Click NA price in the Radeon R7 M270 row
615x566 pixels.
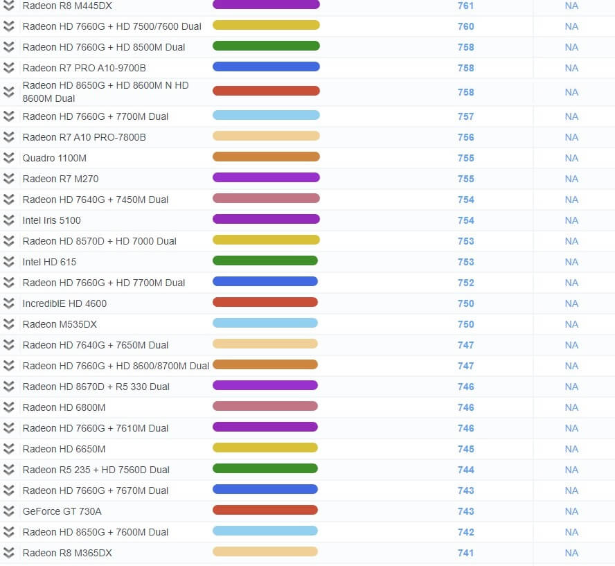[x=571, y=179]
